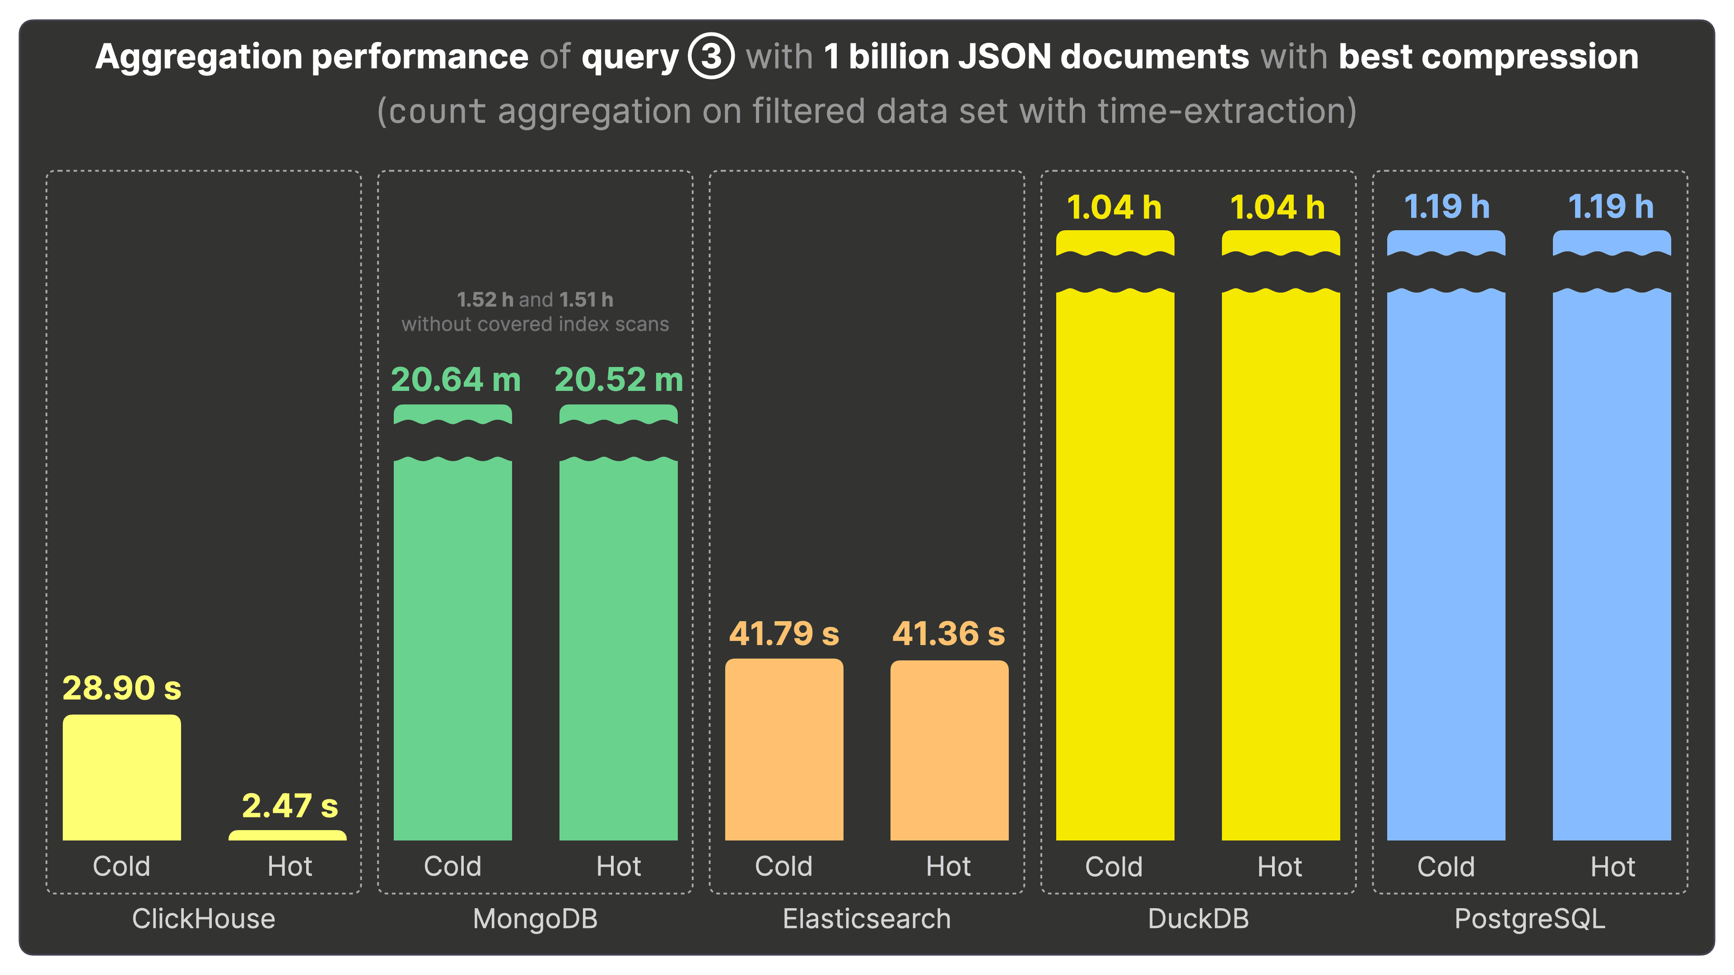Screen dimensions: 1734x975
Task: Click the MongoDB label
Action: (535, 919)
